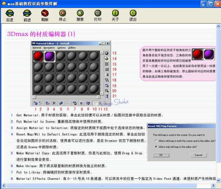Click the 'Material Effects Channel' description line
This screenshot has width=221, height=189.
[116, 179]
